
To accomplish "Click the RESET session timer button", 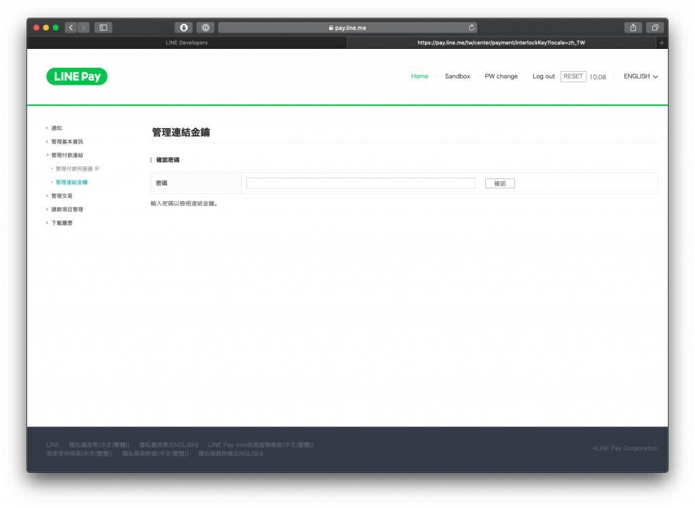I will coord(573,76).
